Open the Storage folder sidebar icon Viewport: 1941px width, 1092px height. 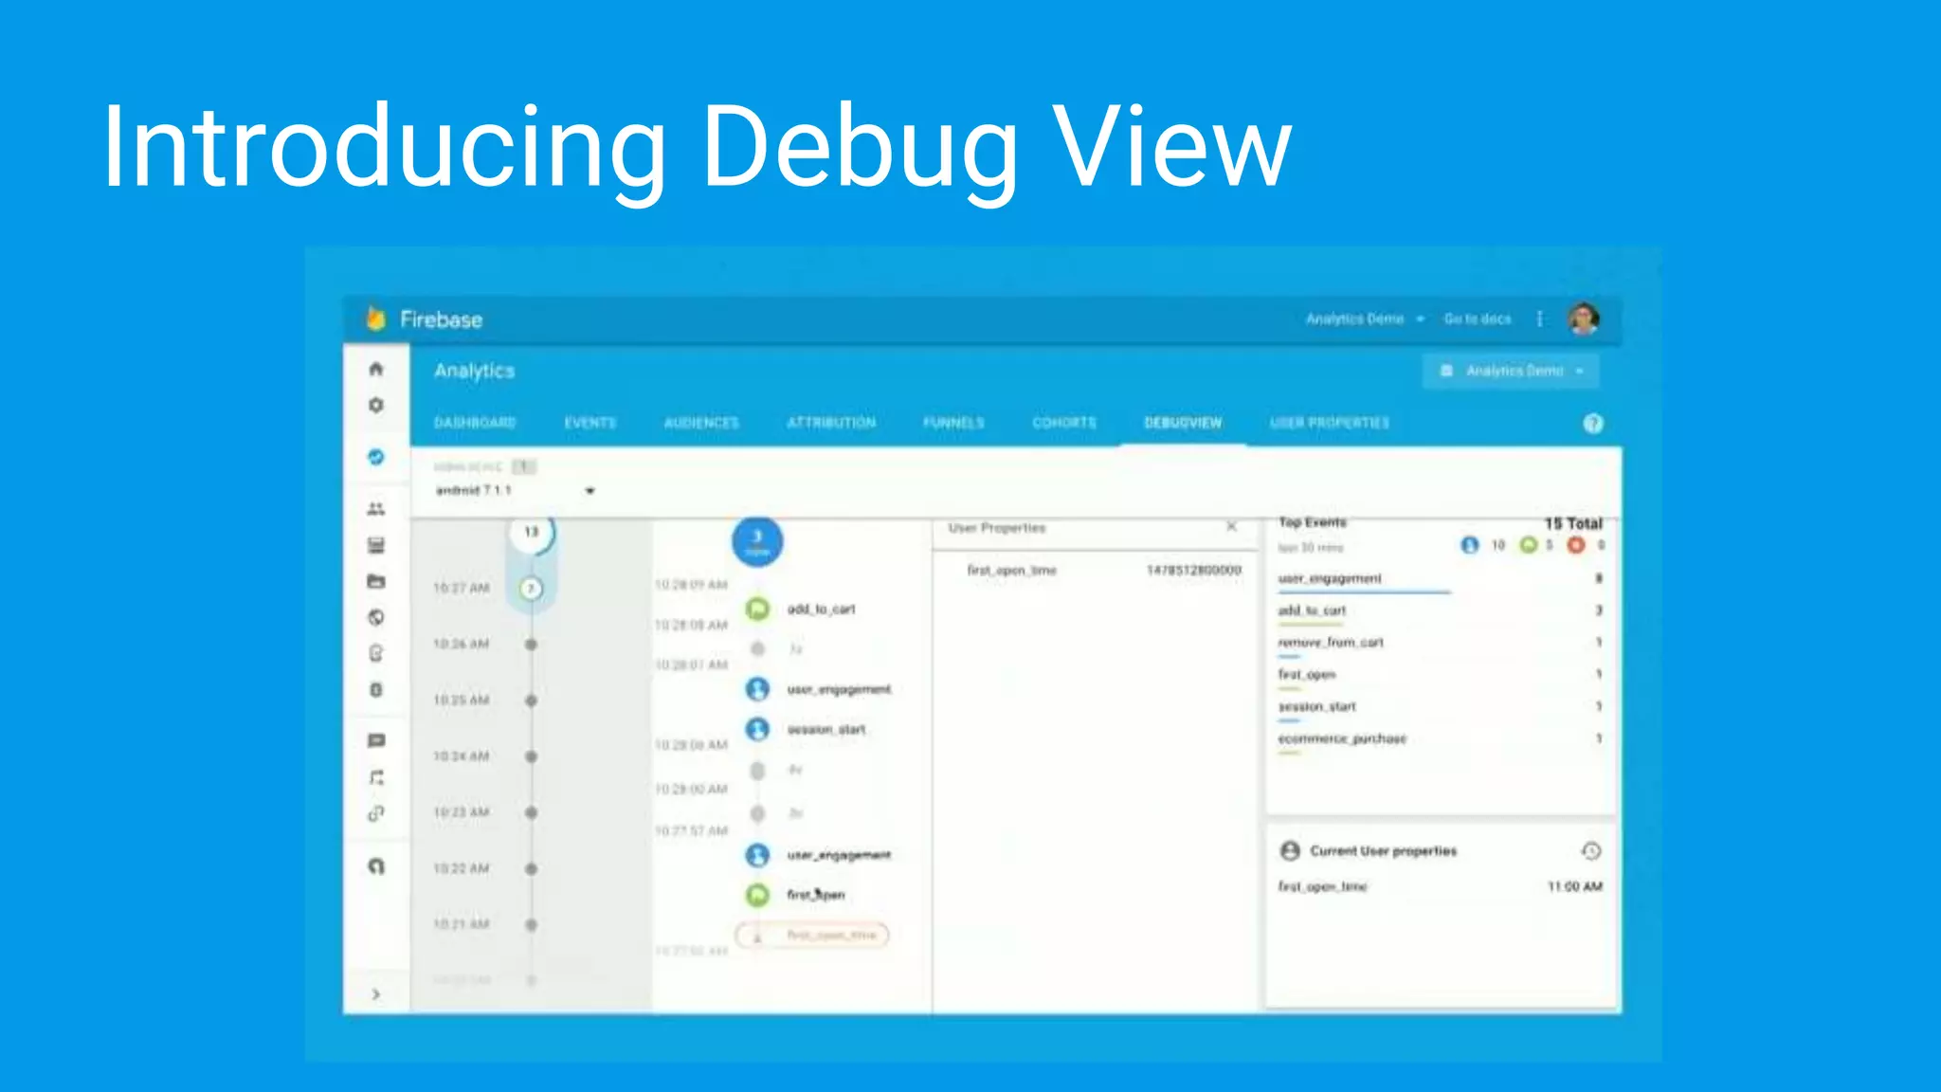376,581
